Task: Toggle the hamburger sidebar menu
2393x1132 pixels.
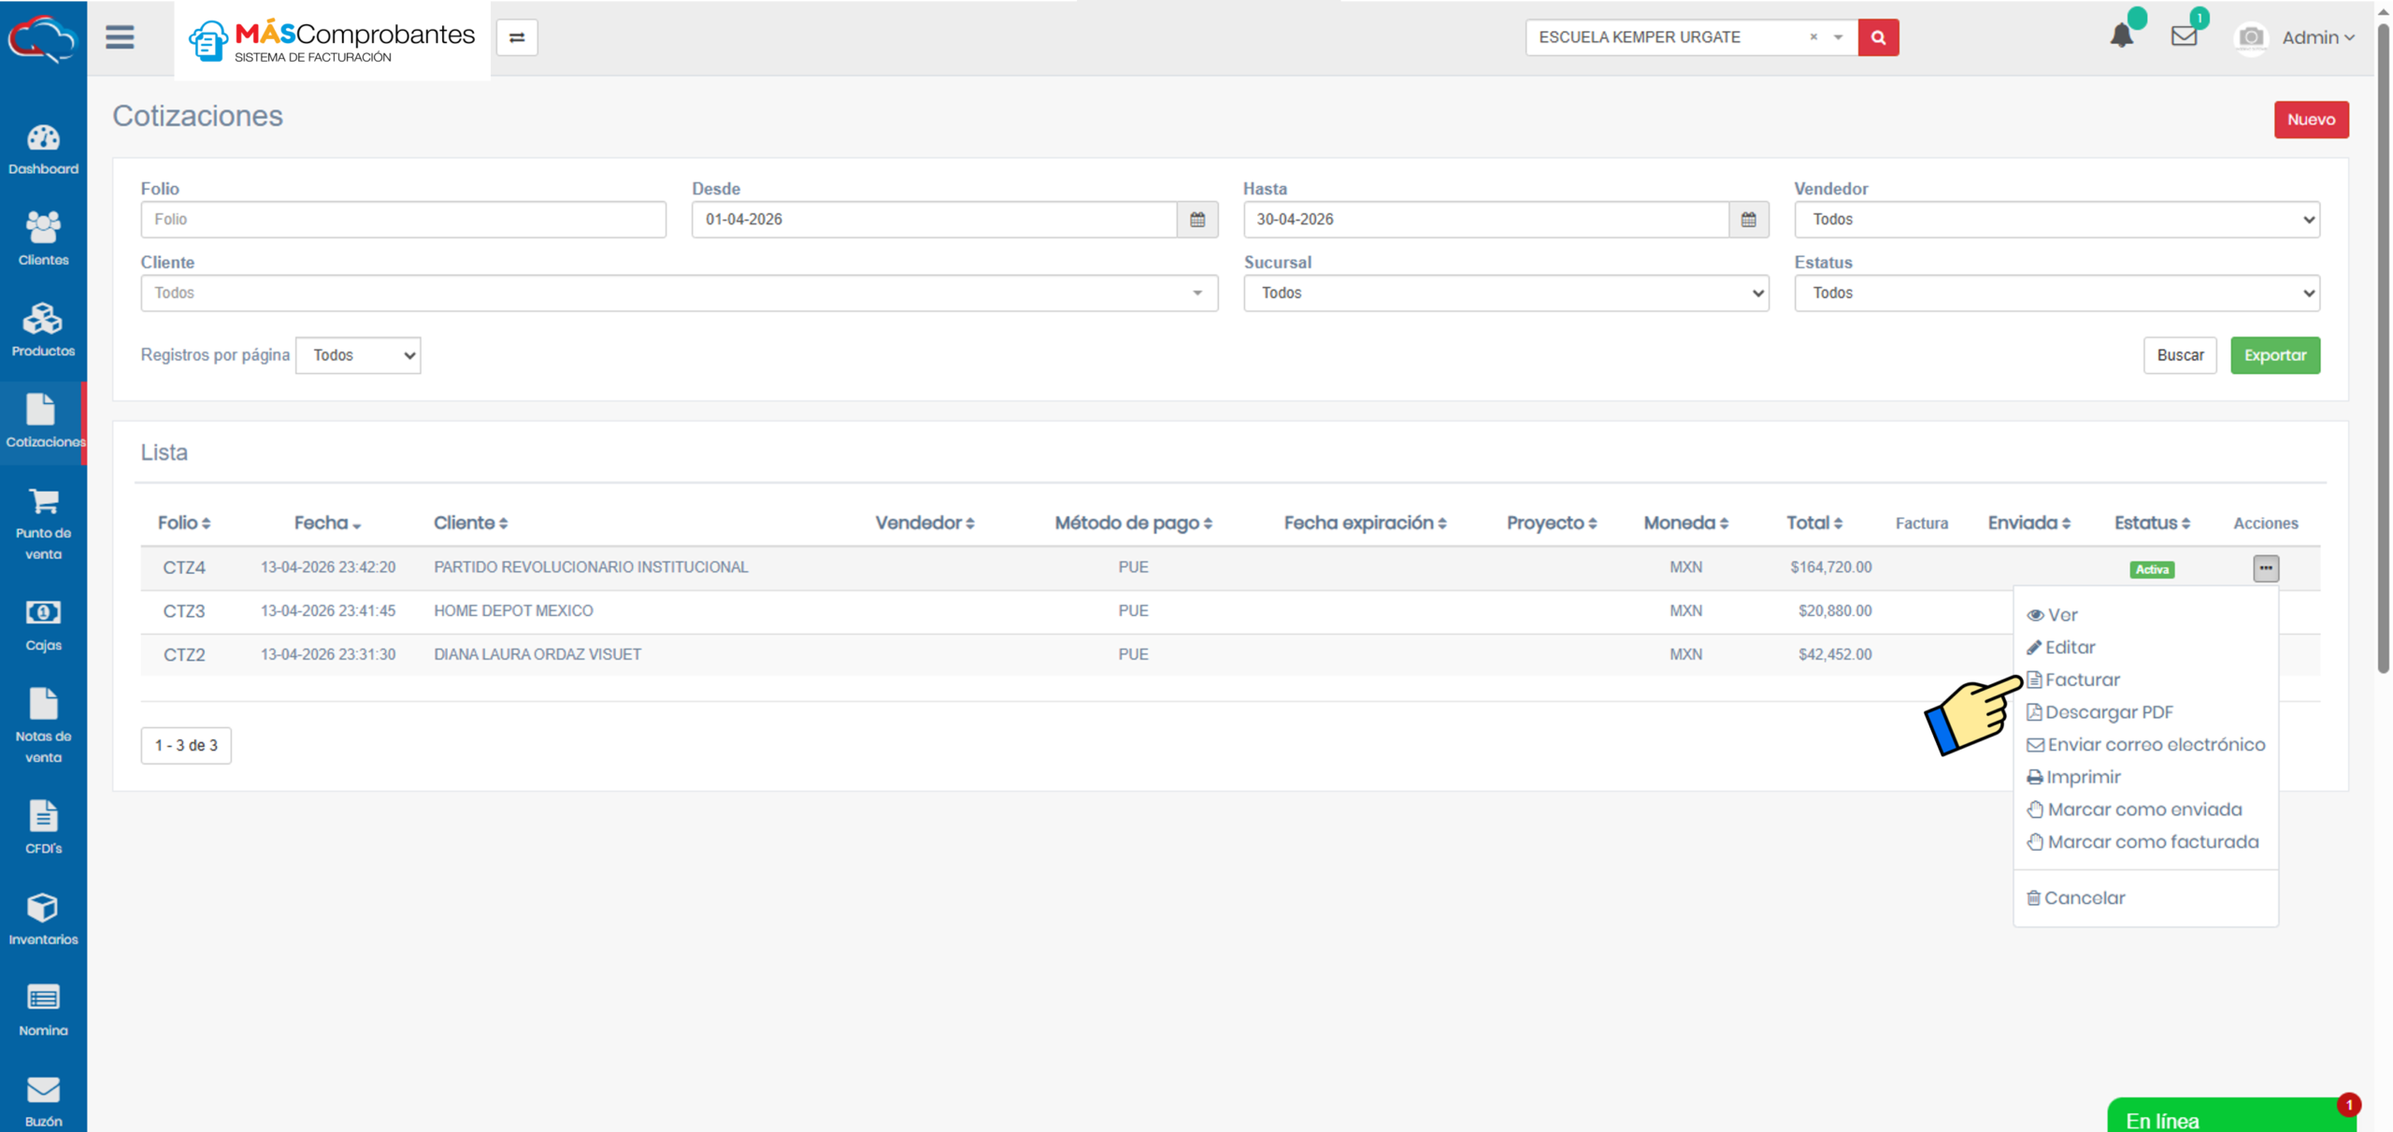Action: click(120, 37)
